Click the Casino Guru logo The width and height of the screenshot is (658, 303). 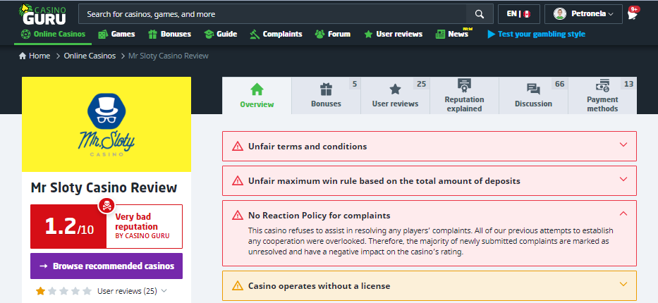44,14
